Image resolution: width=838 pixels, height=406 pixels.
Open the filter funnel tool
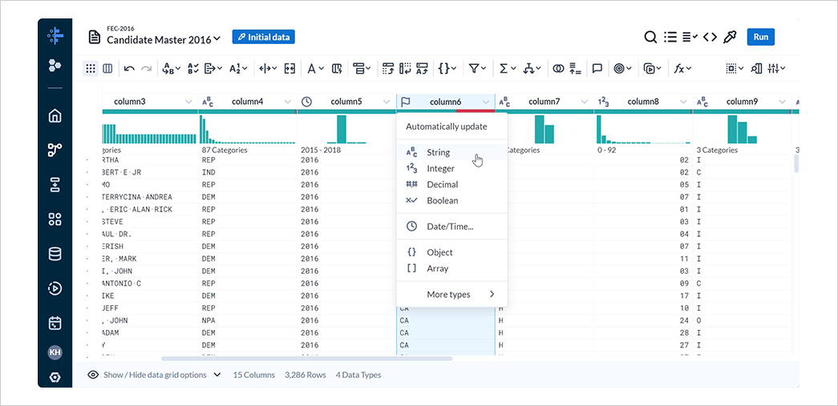477,68
